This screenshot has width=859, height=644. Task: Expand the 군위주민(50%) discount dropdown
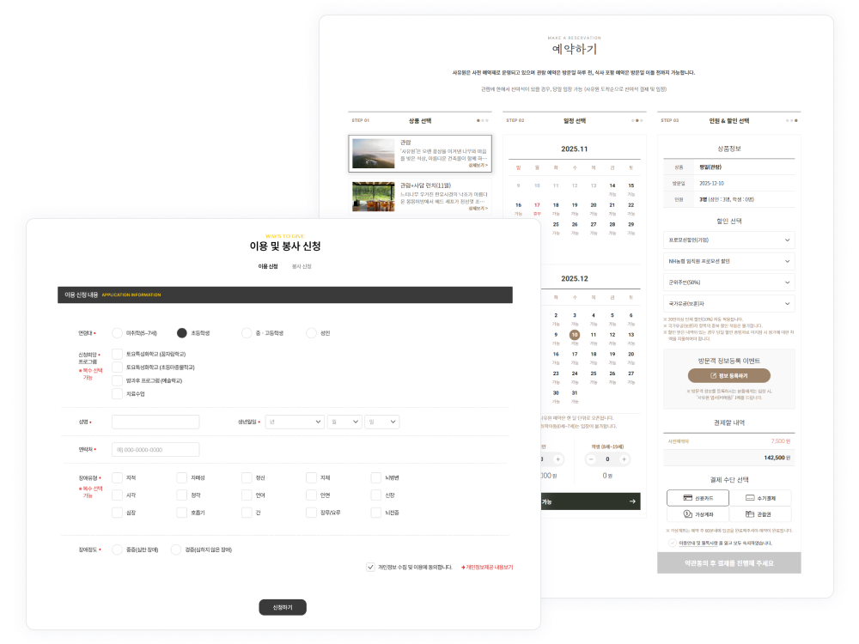coord(729,282)
